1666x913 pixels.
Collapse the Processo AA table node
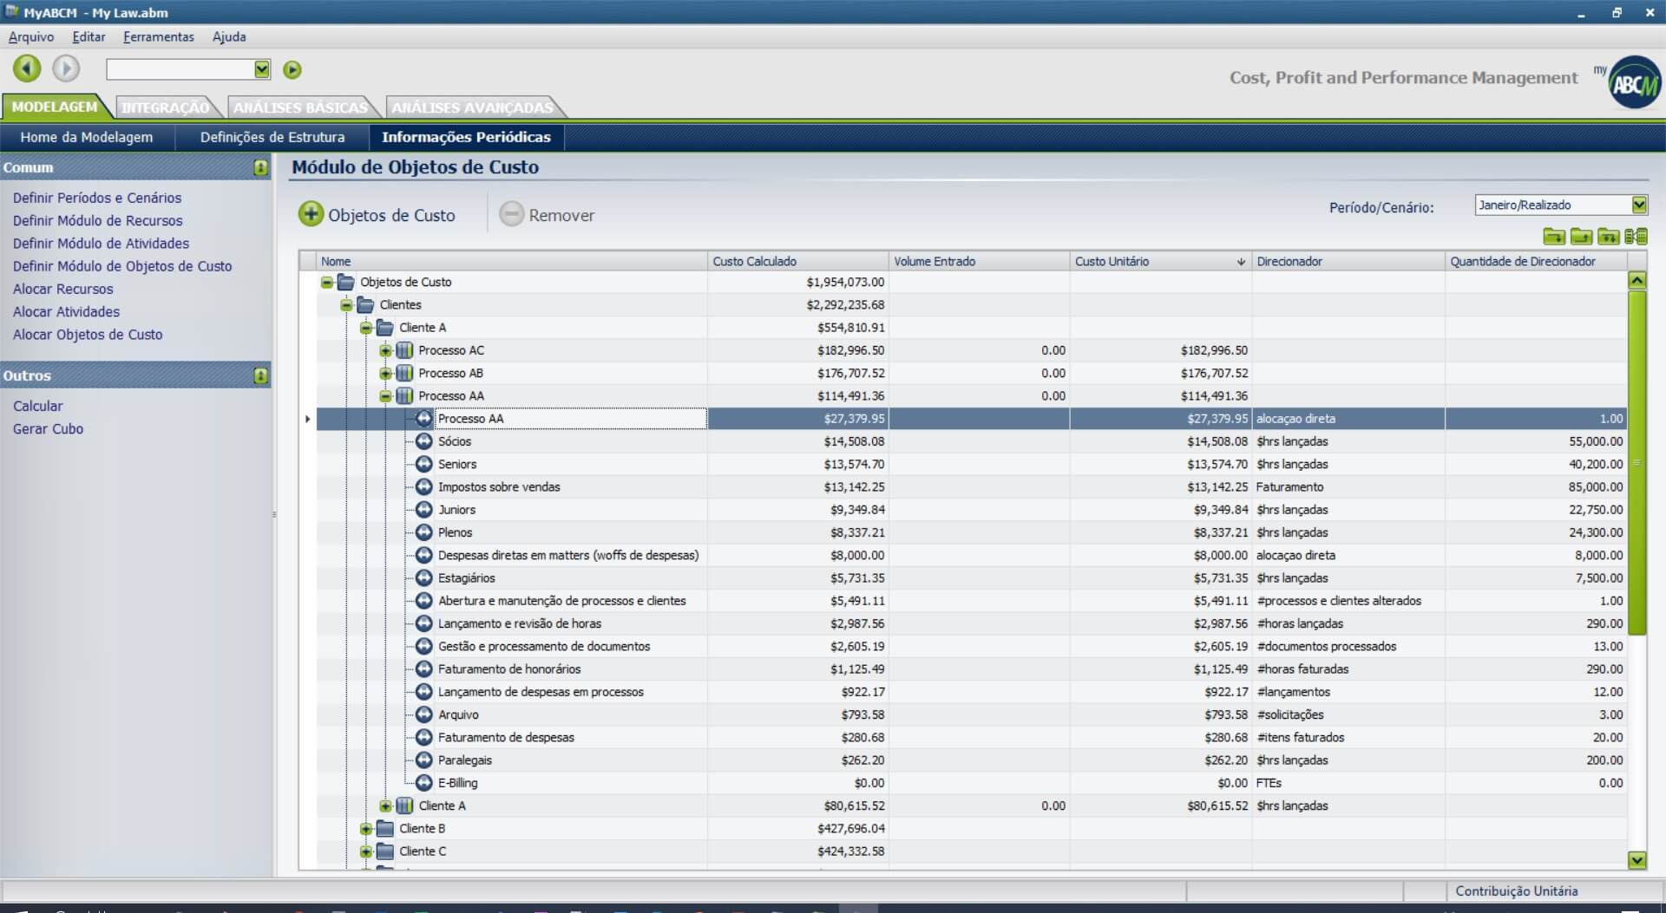pos(385,395)
